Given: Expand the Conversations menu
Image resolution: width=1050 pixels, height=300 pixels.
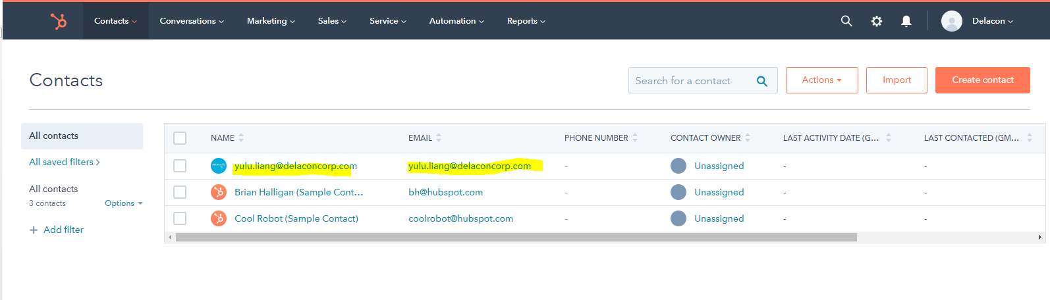Looking at the screenshot, I should click(192, 21).
